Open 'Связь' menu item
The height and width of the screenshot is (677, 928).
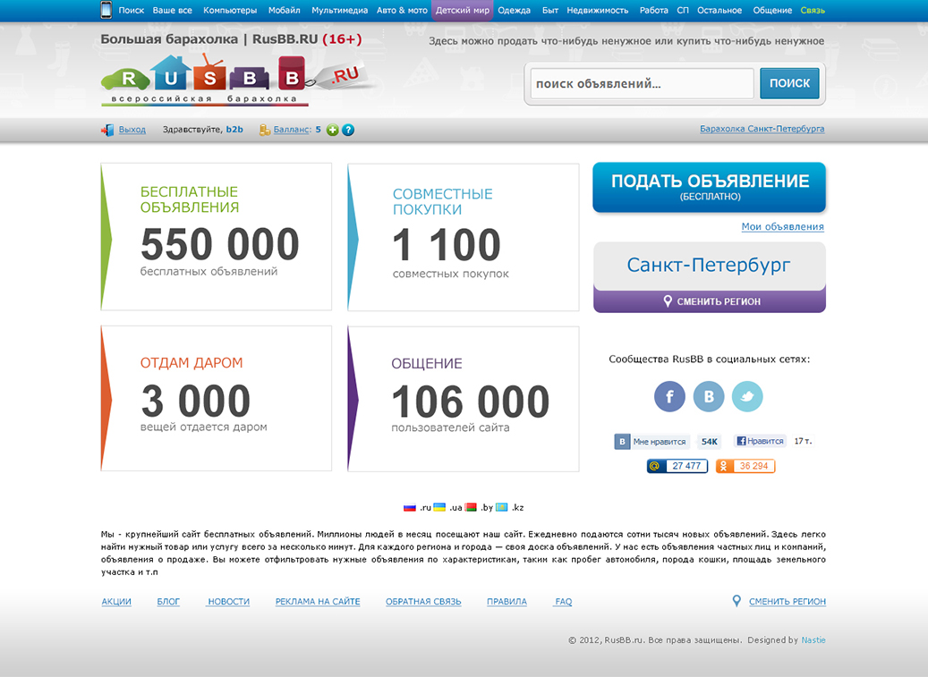pyautogui.click(x=813, y=10)
